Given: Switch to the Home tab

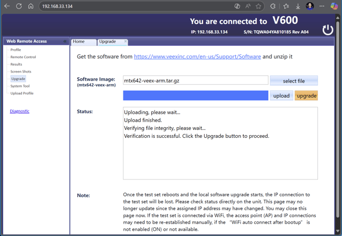Looking at the screenshot, I should click(83, 42).
